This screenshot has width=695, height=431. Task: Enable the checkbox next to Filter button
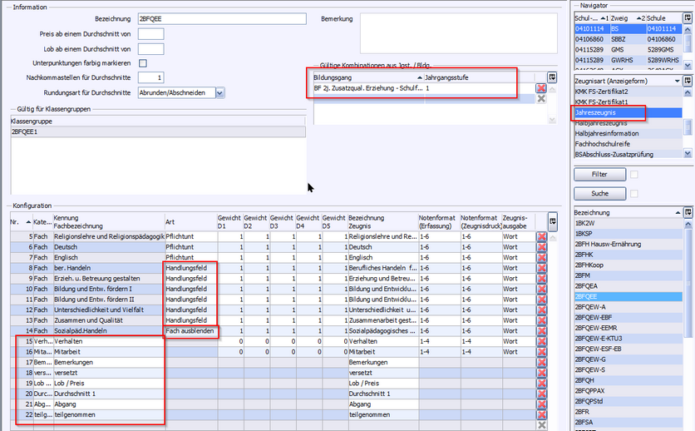click(x=634, y=175)
